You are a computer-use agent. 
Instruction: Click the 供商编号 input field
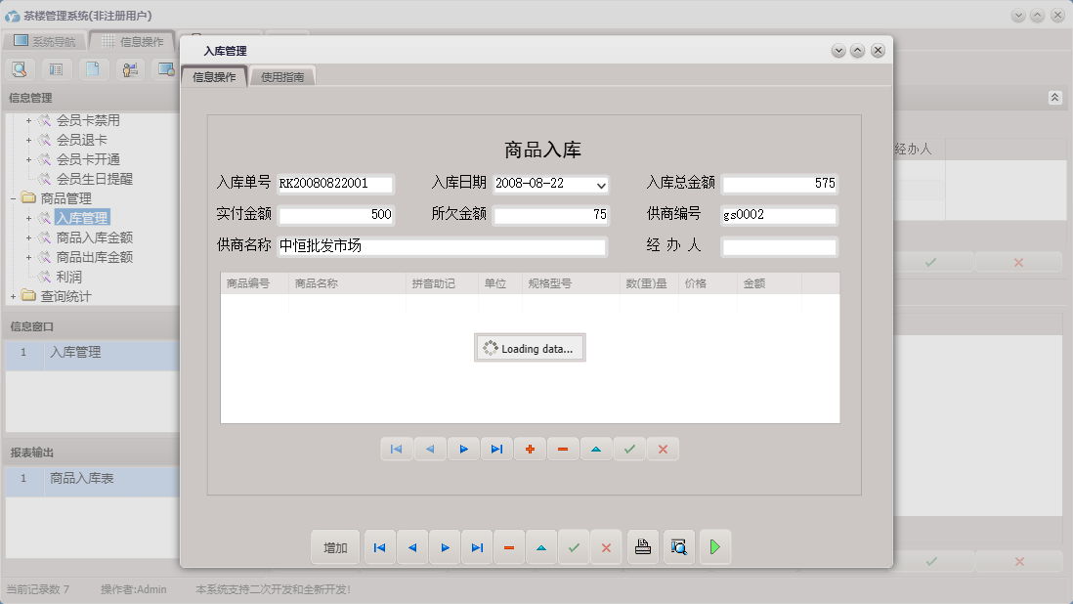[779, 215]
